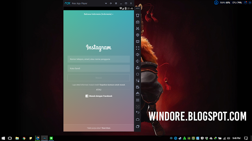Open the Windows Start menu
The width and height of the screenshot is (252, 141).
pyautogui.click(x=3, y=138)
